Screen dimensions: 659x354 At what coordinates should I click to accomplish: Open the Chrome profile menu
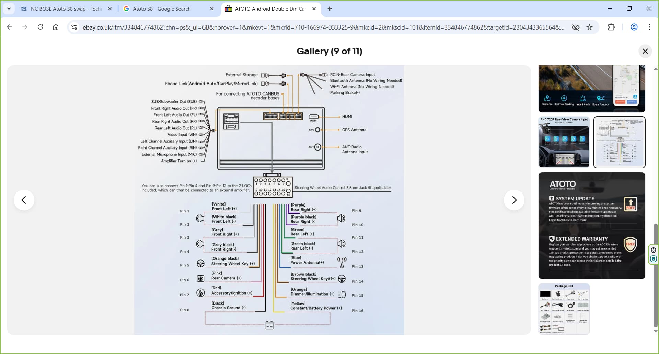(x=634, y=27)
